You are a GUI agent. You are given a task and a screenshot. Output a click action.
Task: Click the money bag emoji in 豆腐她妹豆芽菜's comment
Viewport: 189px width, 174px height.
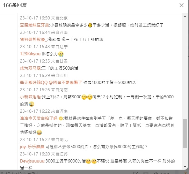[90, 25]
